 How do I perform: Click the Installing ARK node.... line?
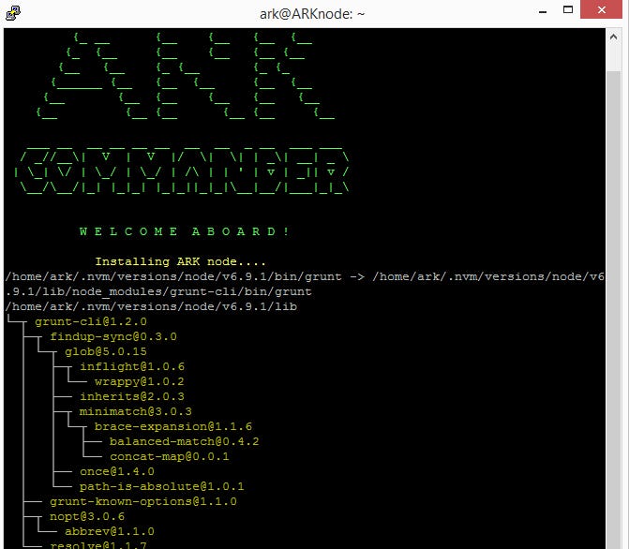tap(181, 261)
